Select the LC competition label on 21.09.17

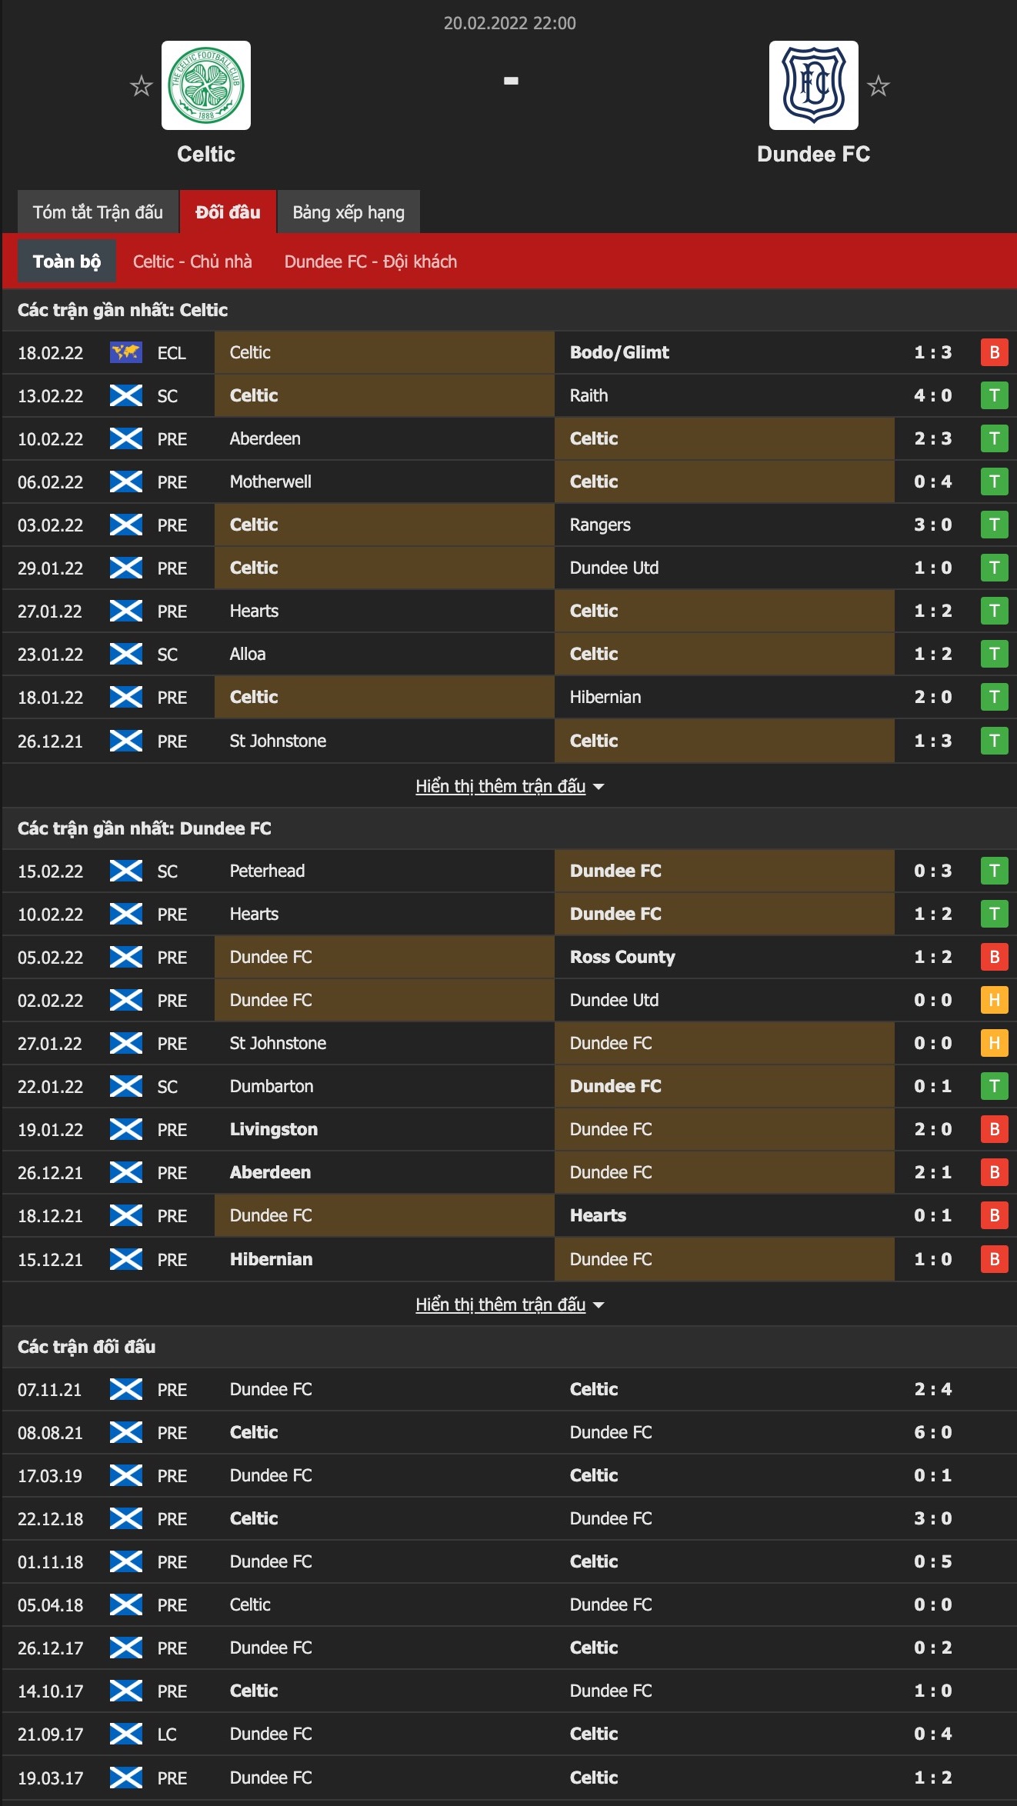coord(167,1734)
